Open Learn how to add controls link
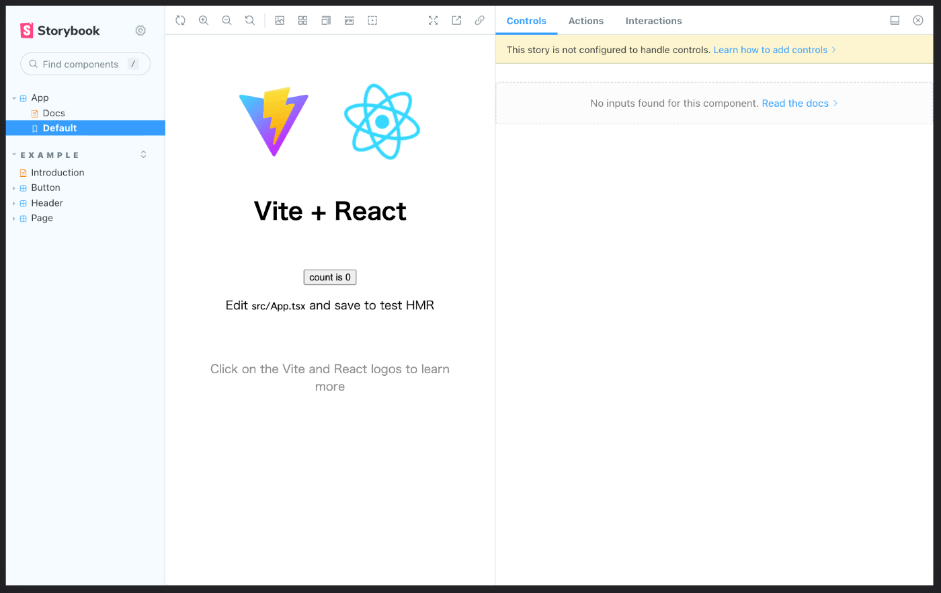Viewport: 941px width, 593px height. (774, 50)
